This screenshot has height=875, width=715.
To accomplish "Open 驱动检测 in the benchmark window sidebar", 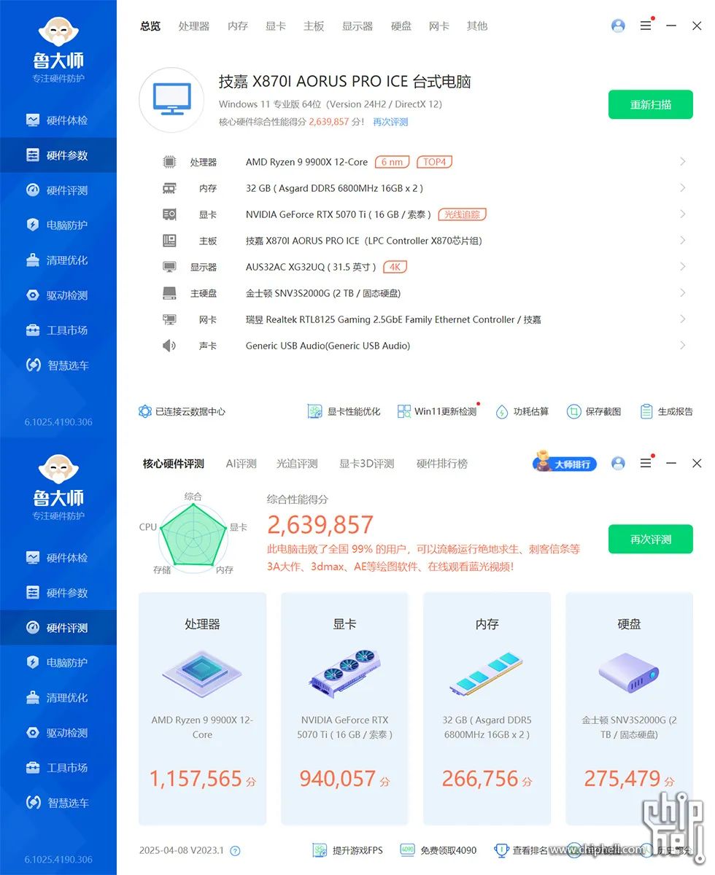I will click(58, 733).
